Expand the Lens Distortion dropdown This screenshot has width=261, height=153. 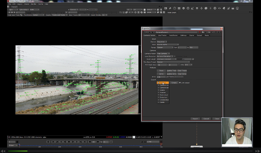pos(165,56)
